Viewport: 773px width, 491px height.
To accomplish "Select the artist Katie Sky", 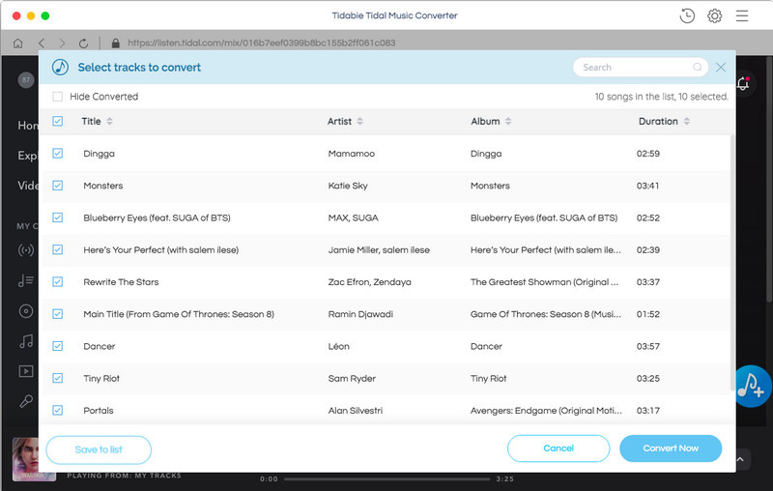I will (348, 186).
